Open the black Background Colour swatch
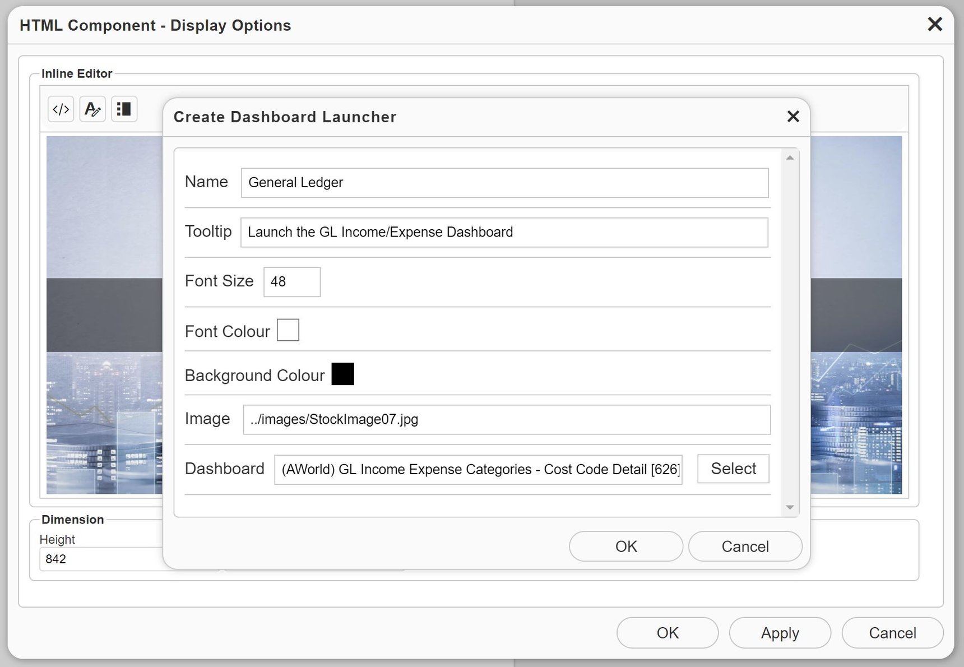This screenshot has width=964, height=667. click(x=342, y=374)
